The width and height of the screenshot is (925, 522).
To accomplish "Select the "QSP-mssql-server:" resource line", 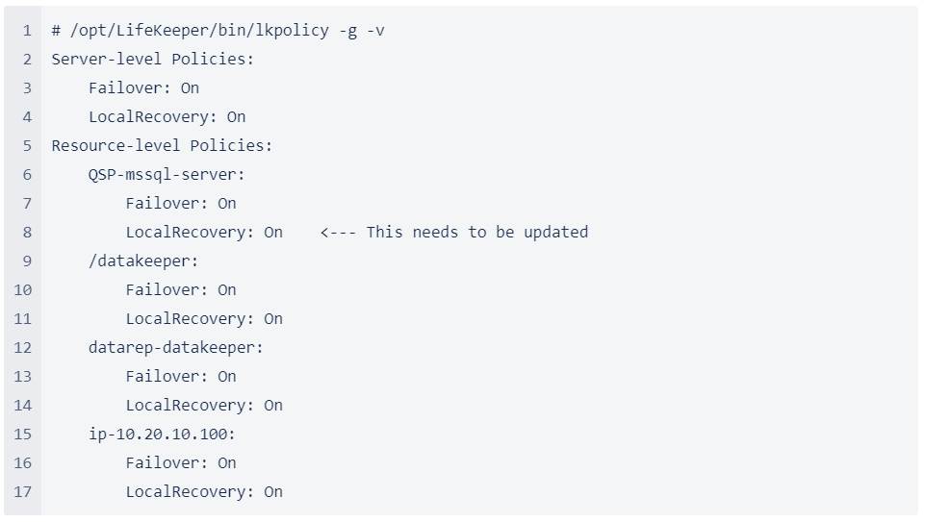I will (x=167, y=174).
